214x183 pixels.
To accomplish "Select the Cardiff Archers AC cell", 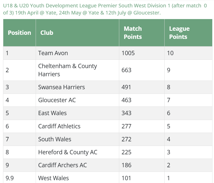I will (x=62, y=165).
